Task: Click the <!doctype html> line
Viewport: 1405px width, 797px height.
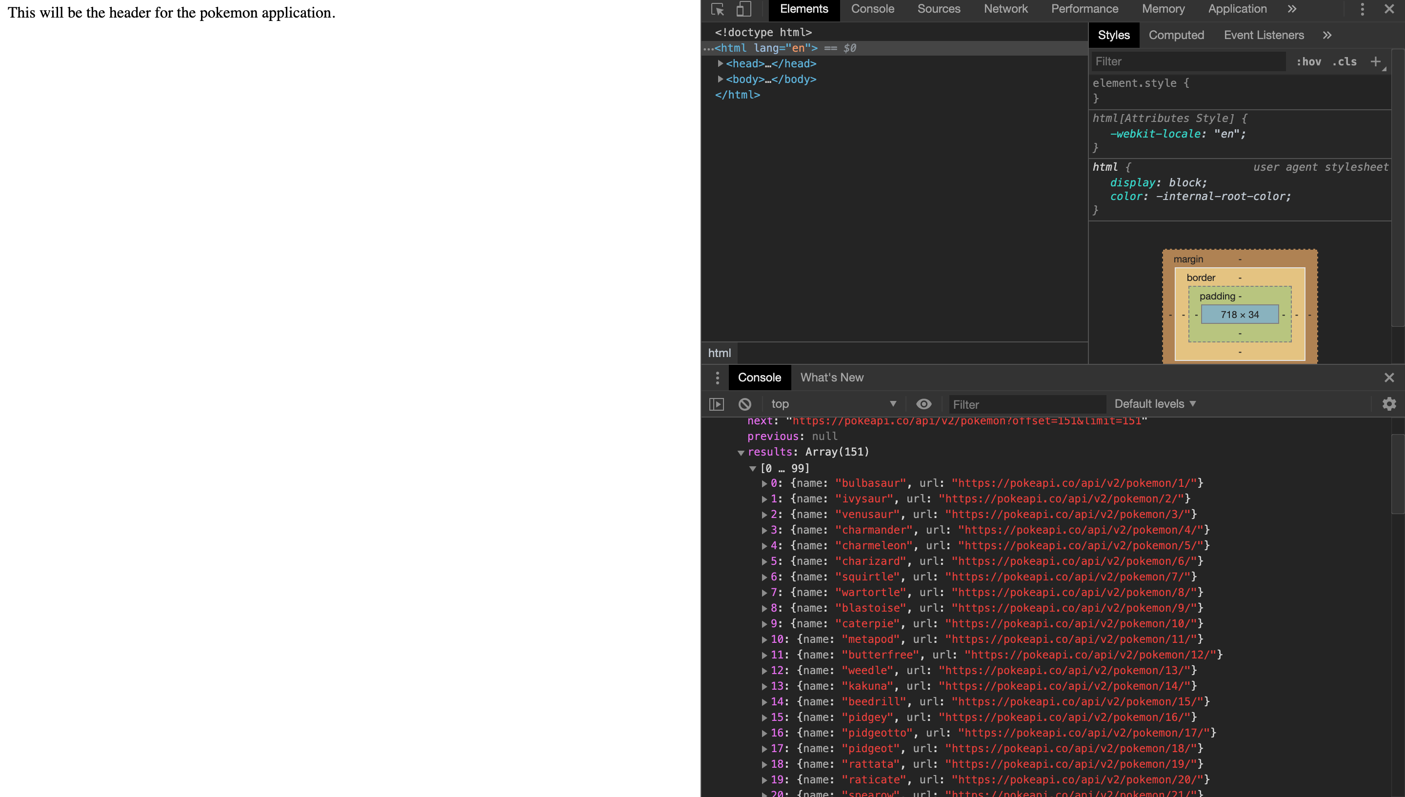Action: click(x=763, y=32)
